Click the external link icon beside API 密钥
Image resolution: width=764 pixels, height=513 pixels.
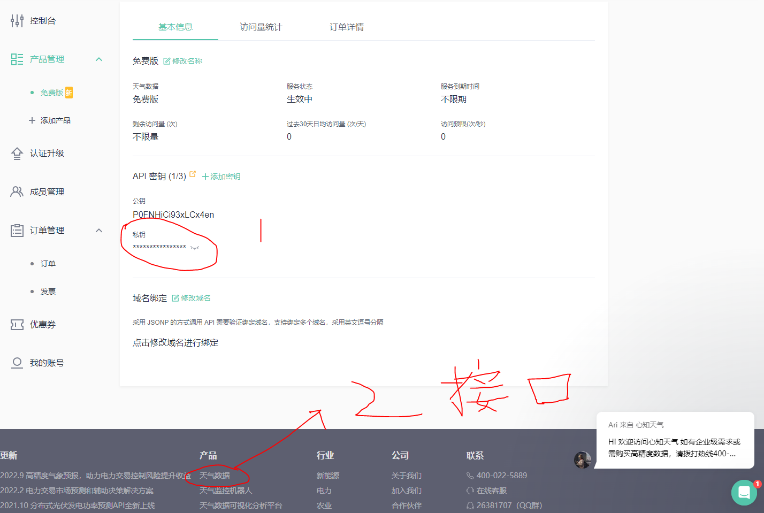tap(193, 174)
